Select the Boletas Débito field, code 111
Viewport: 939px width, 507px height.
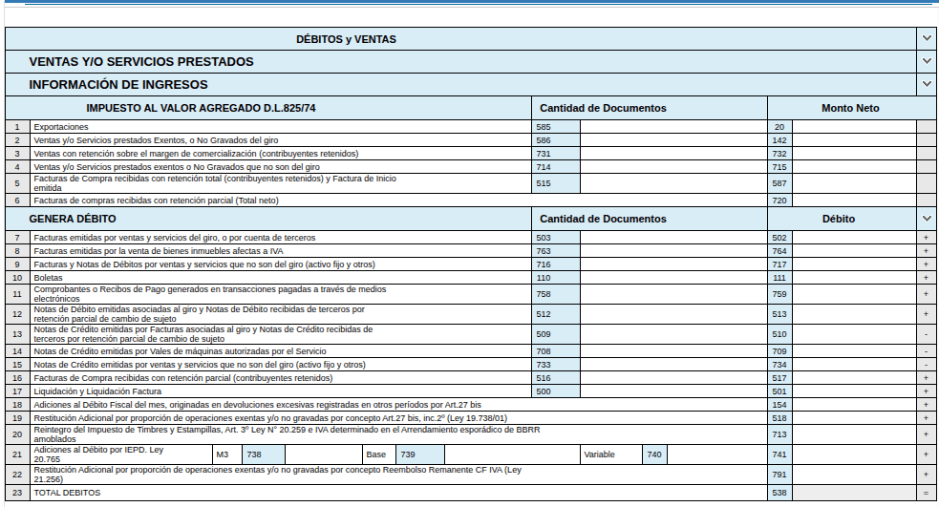click(854, 278)
